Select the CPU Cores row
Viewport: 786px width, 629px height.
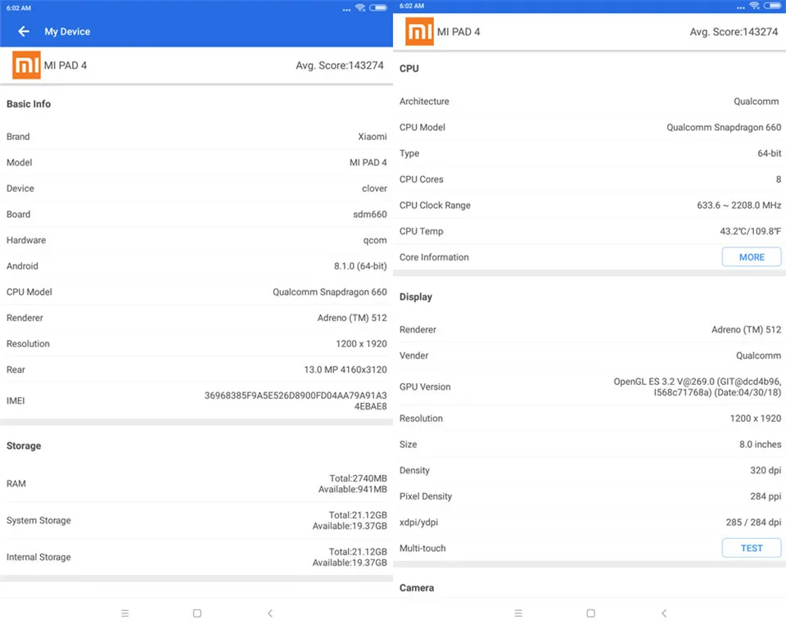[589, 179]
